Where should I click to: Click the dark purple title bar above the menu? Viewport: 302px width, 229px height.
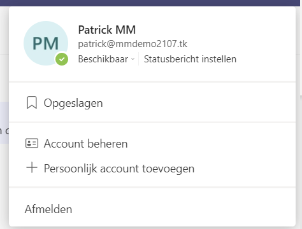[151, 3]
